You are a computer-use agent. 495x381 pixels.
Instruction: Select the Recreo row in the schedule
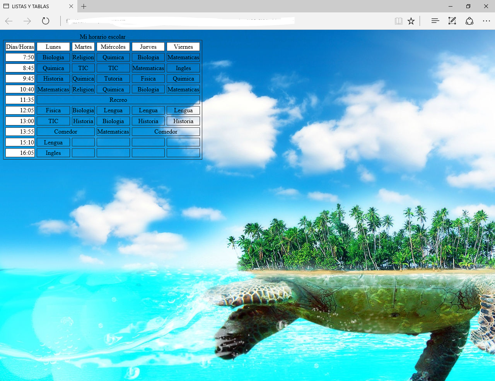[118, 100]
